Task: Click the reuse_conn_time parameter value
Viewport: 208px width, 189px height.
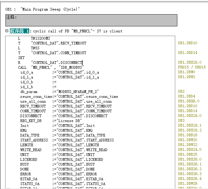Action: tap(87, 97)
